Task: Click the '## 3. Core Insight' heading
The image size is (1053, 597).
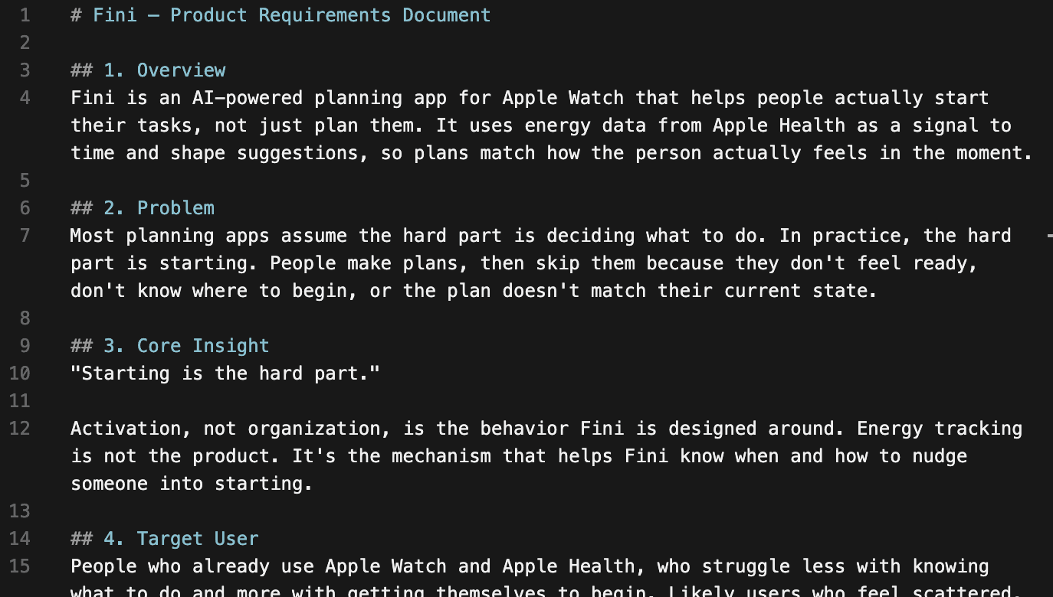Action: click(x=170, y=346)
